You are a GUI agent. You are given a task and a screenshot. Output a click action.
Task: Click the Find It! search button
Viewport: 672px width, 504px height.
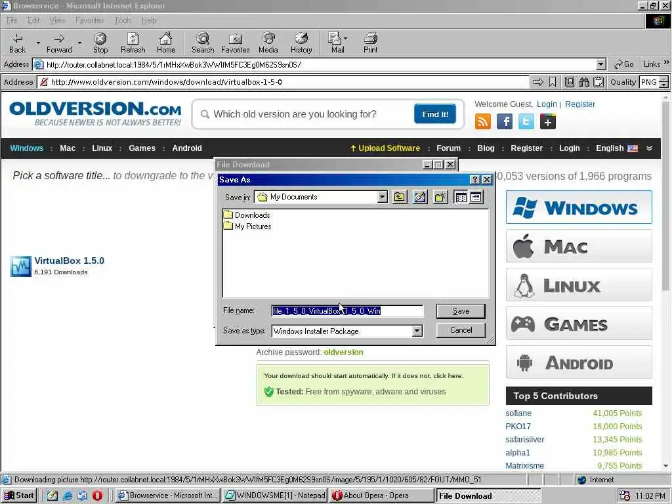[435, 114]
